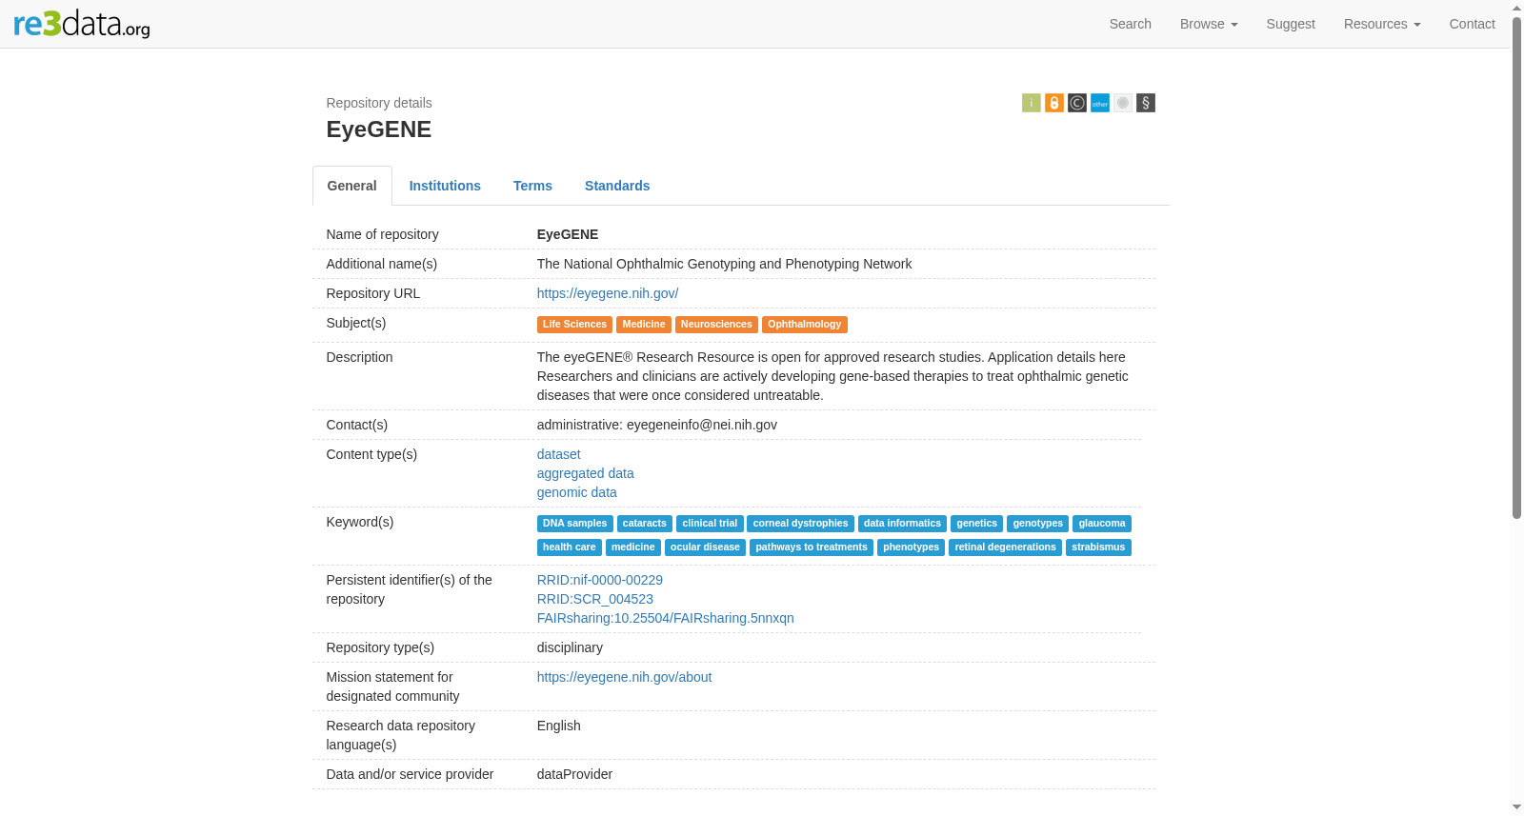
Task: Open the https://eyegene.nih.gov/ repository link
Action: pos(608,293)
